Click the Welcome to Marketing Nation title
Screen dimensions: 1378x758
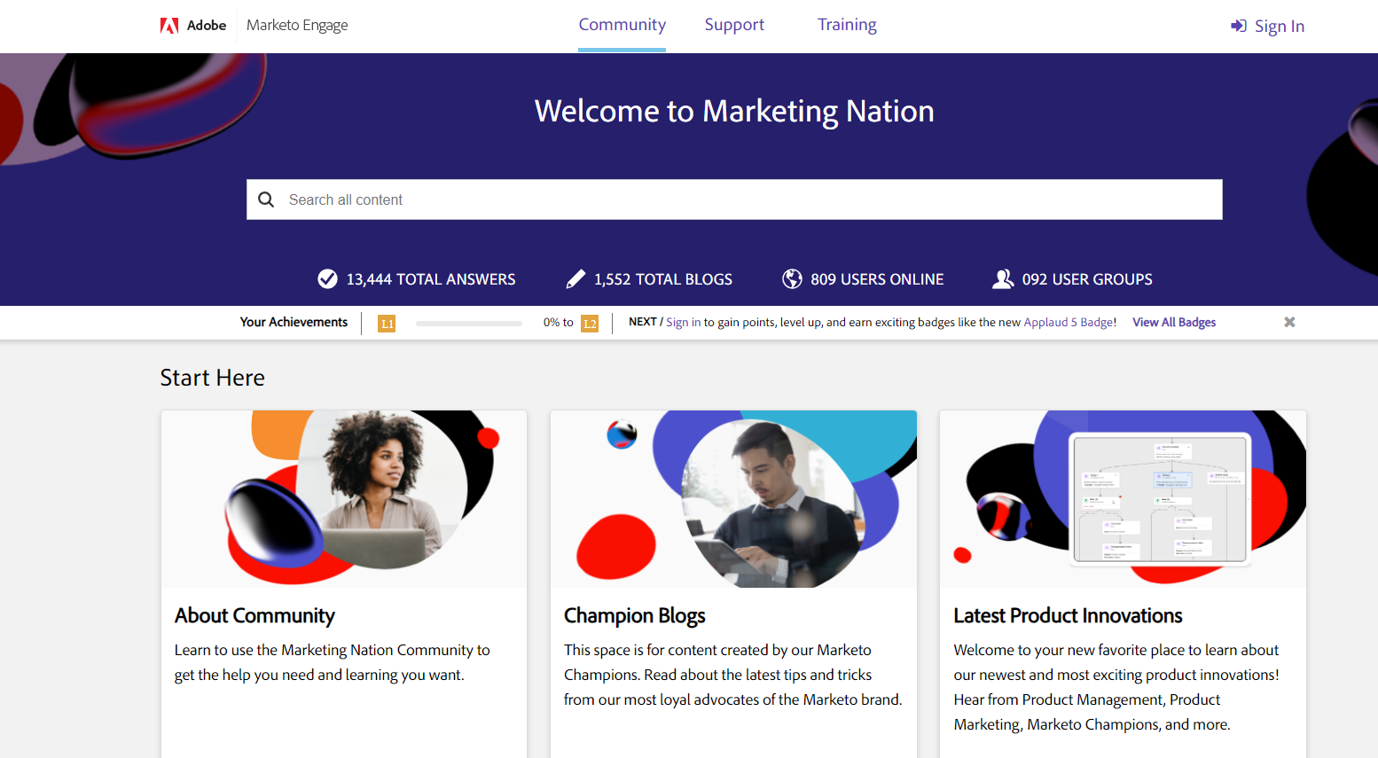734,112
